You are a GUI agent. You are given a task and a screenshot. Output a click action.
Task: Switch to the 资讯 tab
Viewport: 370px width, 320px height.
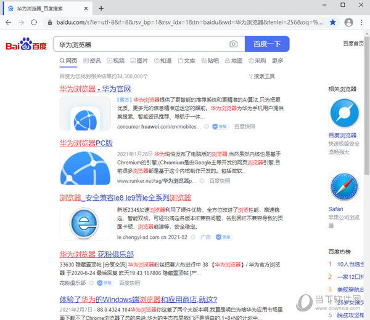[92, 61]
